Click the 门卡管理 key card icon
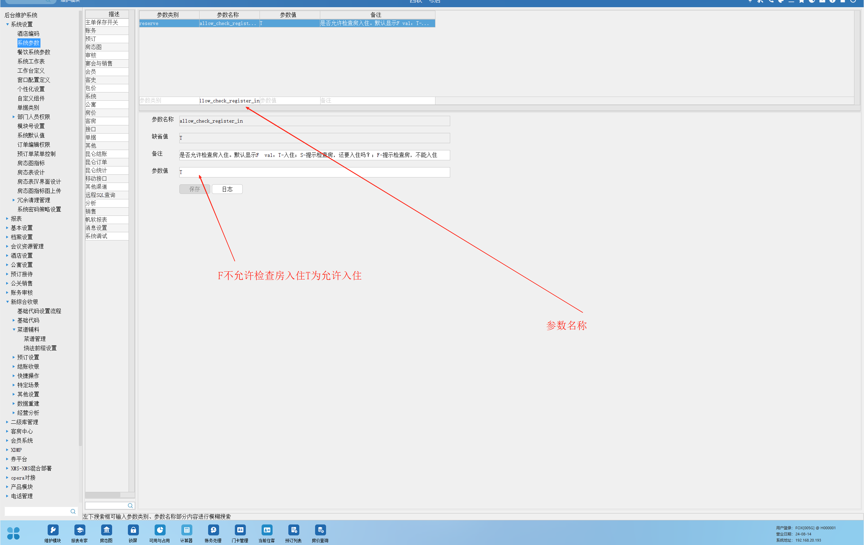This screenshot has height=545, width=864. pos(240,531)
